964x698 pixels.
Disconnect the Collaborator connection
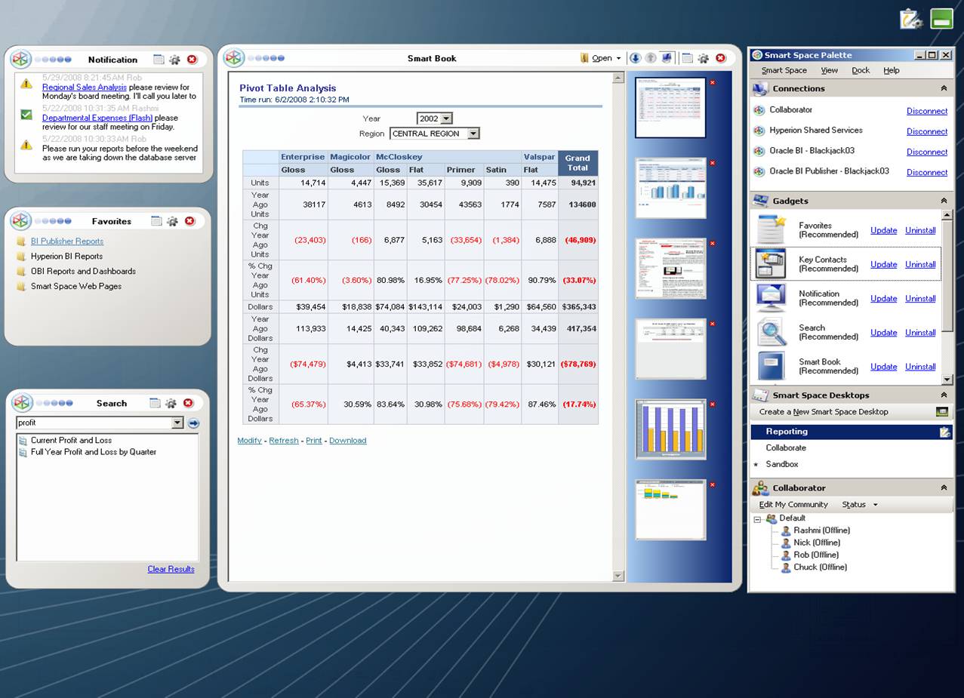click(x=926, y=111)
